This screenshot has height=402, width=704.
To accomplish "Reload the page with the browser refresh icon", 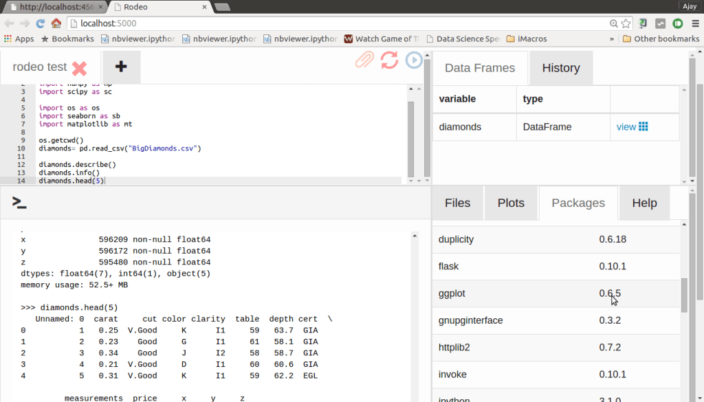I will click(x=41, y=23).
